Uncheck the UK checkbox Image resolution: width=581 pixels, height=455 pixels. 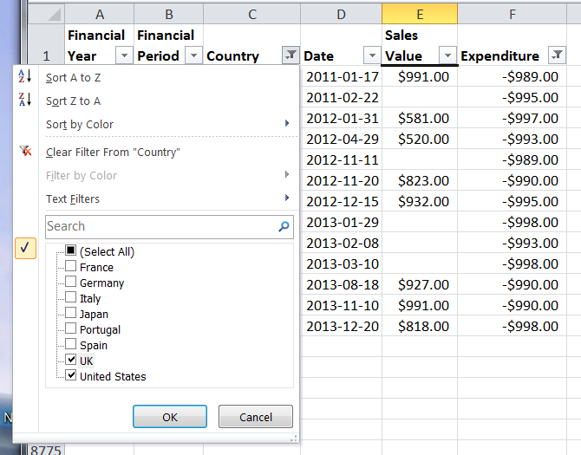pyautogui.click(x=71, y=361)
